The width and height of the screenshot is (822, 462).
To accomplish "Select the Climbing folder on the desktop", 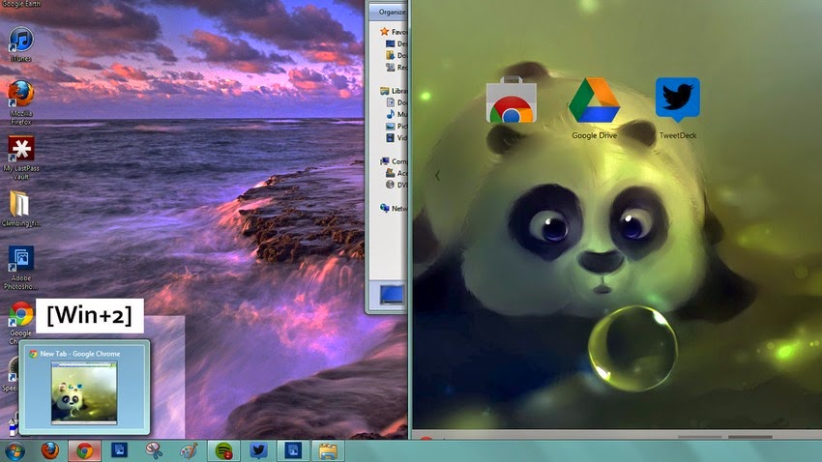I will click(x=21, y=209).
